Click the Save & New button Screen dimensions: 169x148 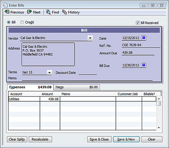click(x=126, y=139)
